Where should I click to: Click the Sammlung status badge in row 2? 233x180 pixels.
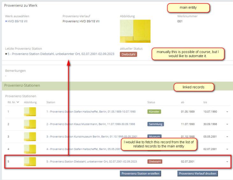[156, 124]
